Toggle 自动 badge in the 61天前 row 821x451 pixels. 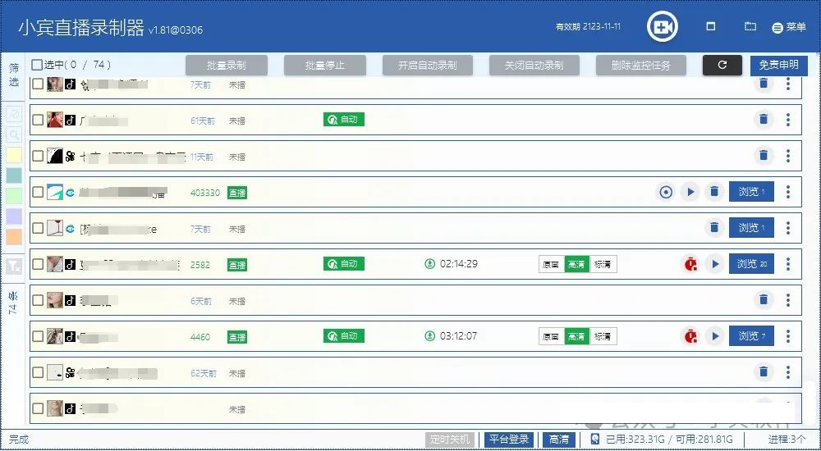tap(344, 120)
